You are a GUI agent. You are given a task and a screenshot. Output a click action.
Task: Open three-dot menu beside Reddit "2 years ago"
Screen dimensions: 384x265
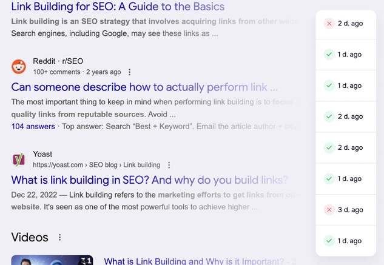pyautogui.click(x=129, y=72)
